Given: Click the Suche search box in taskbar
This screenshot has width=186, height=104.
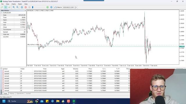Looking at the screenshot, I should [x=20, y=101].
